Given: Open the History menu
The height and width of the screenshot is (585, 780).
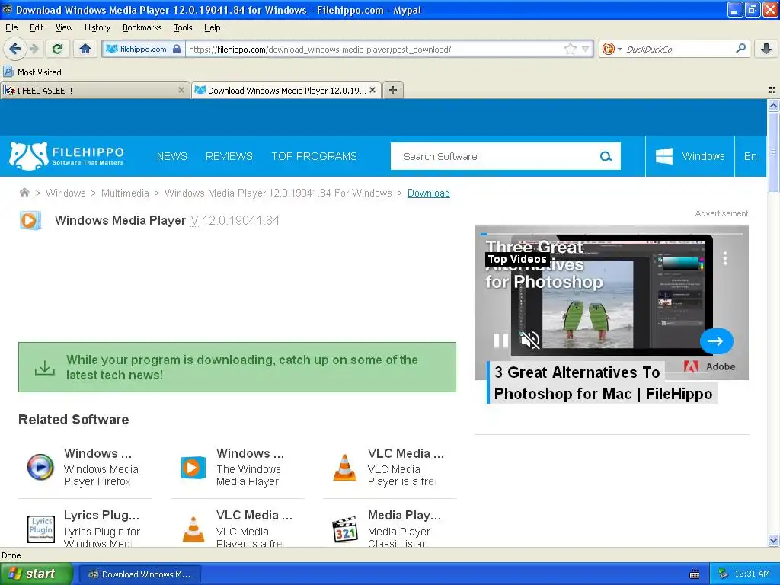Looking at the screenshot, I should click(97, 28).
